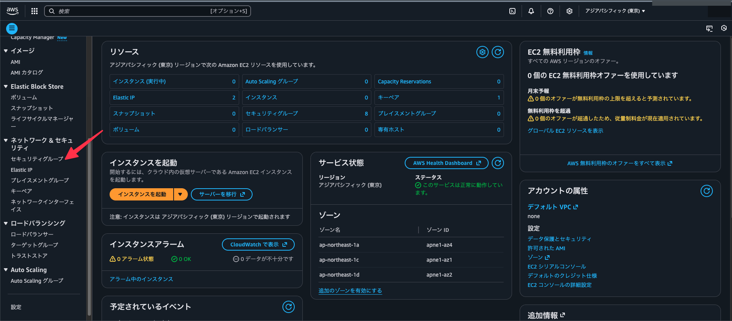Click the hexagon icon at top right

pyautogui.click(x=724, y=28)
